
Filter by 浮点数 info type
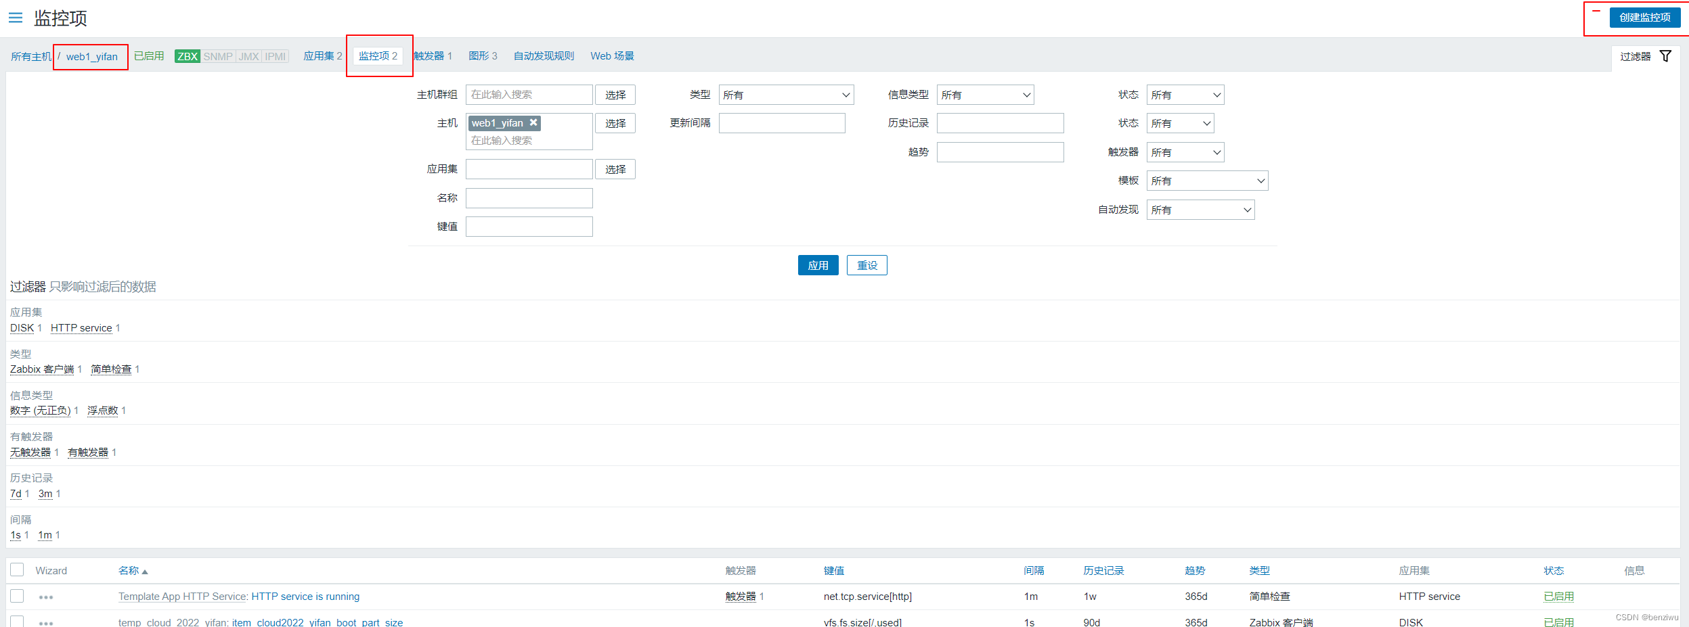103,411
